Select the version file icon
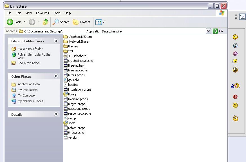Screen dimensions: 246x162 tap(66, 137)
